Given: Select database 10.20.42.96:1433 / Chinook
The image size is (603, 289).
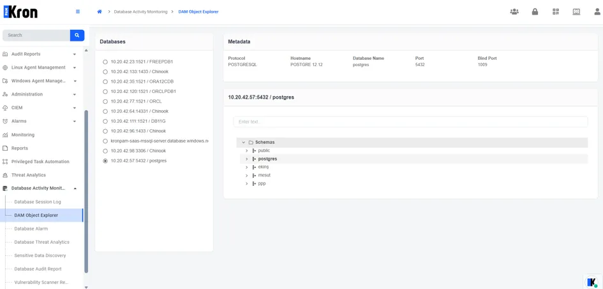Looking at the screenshot, I should coord(105,131).
